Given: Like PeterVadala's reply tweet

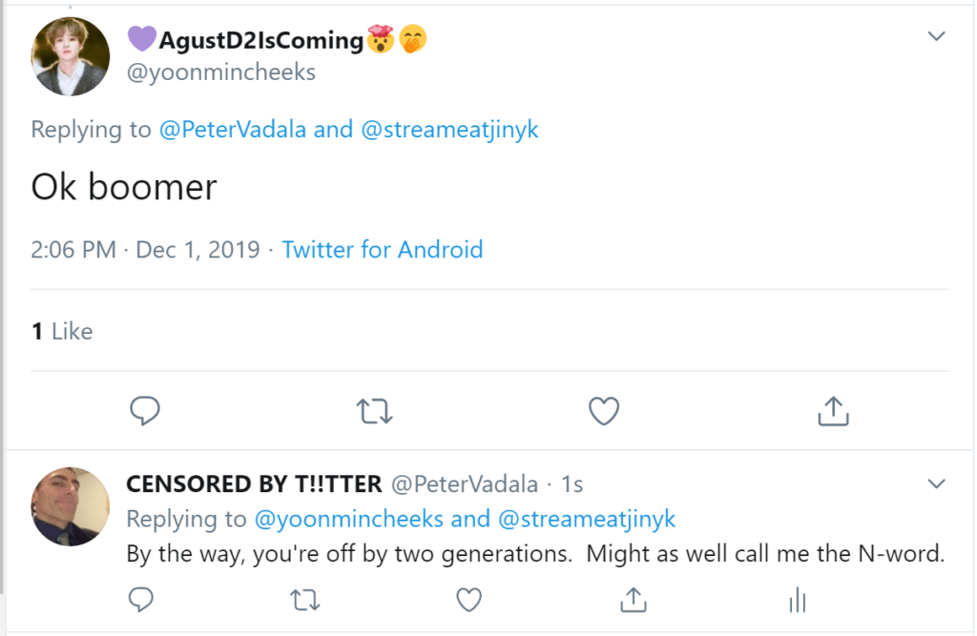Looking at the screenshot, I should coord(468,599).
